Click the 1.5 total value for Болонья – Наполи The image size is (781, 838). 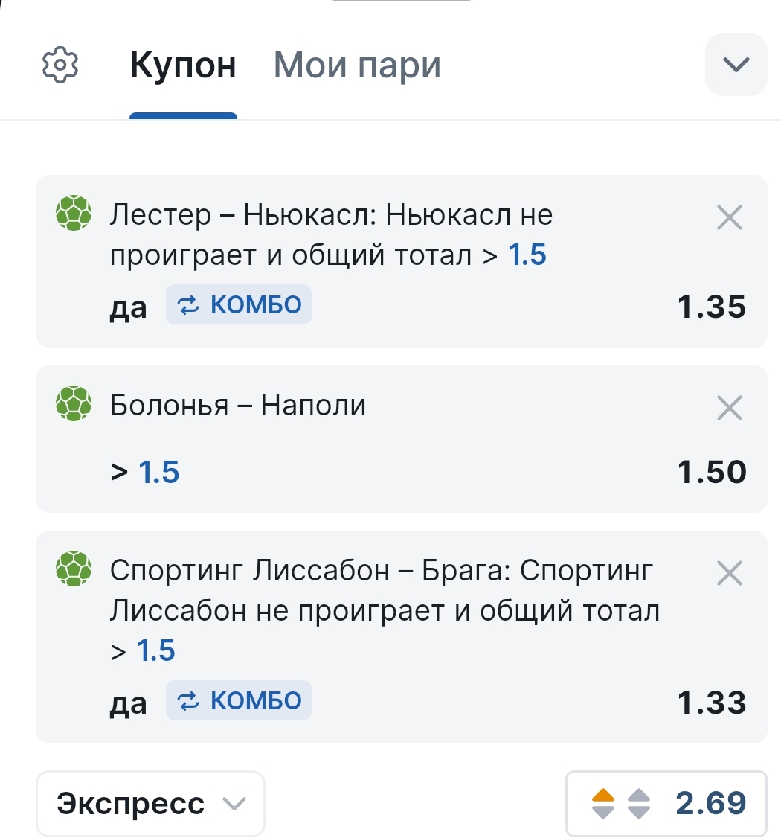point(159,472)
